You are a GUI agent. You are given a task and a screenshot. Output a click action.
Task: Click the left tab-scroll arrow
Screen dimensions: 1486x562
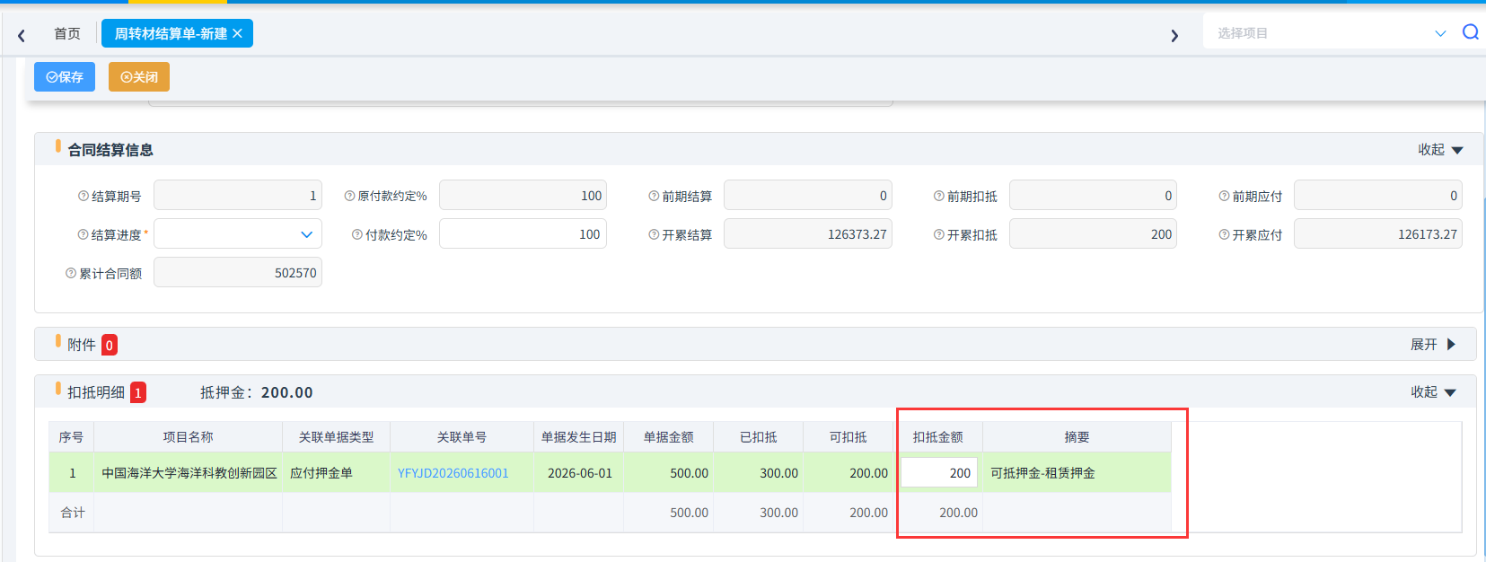[x=22, y=35]
